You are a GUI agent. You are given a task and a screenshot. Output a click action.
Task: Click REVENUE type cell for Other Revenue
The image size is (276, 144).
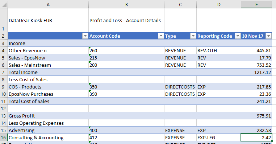[180, 50]
